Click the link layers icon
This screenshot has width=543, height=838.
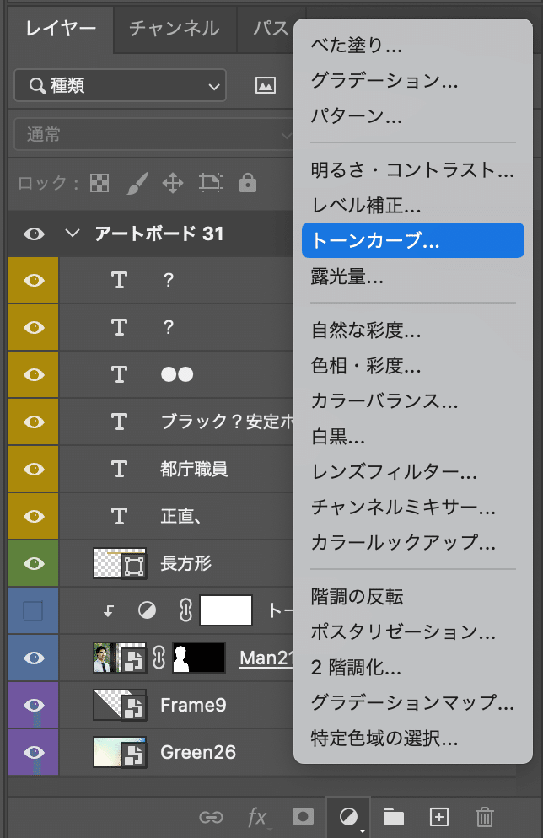click(x=210, y=816)
